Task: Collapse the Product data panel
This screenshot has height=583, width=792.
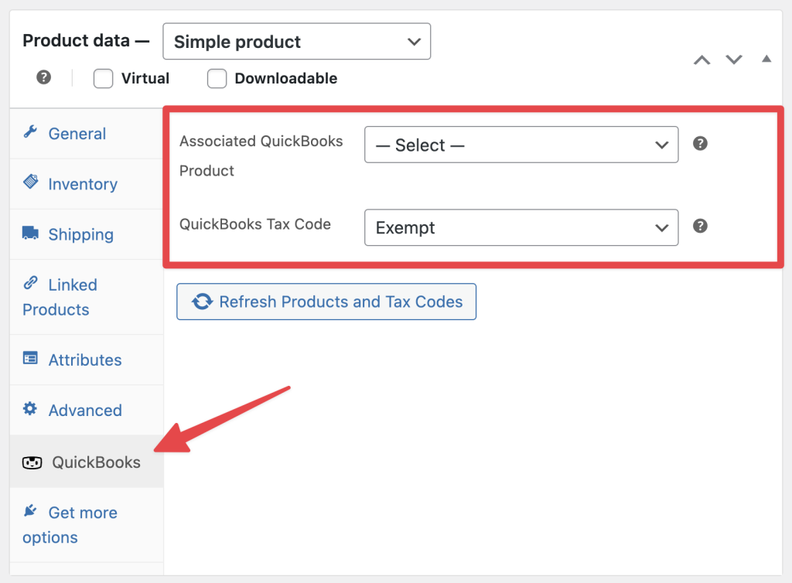Action: [x=766, y=59]
